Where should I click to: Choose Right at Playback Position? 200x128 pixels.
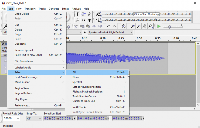pos(97,92)
